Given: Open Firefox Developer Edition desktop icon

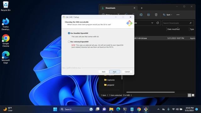Looking at the screenshot, I should pyautogui.click(x=6, y=24).
